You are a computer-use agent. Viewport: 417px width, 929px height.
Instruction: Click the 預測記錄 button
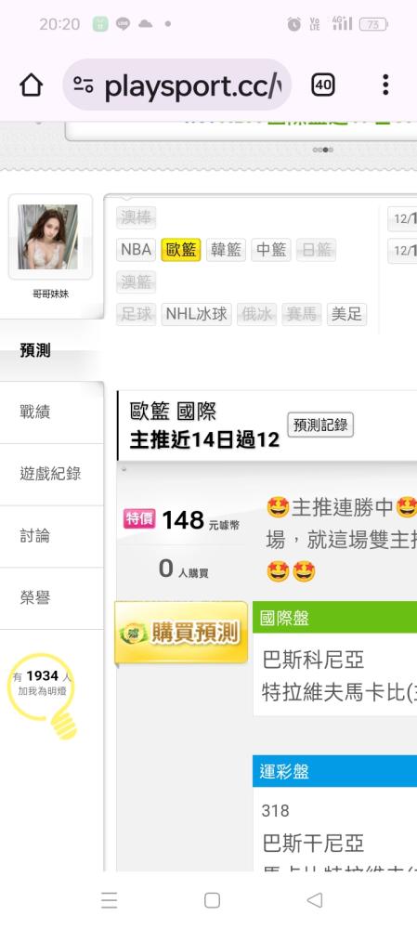320,425
